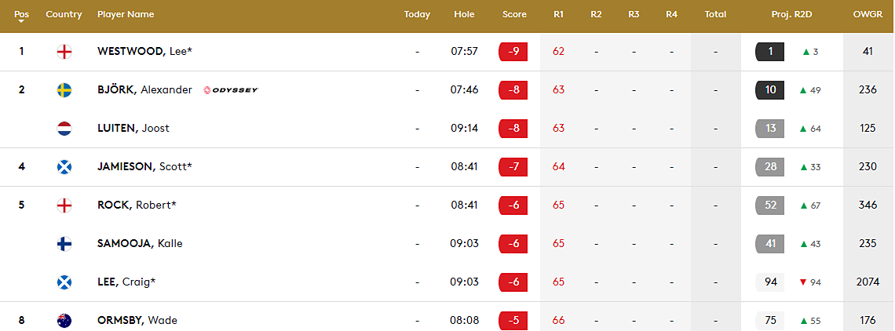Click the Netherlands flag for Joost Luiten
The image size is (895, 331).
[x=64, y=129]
